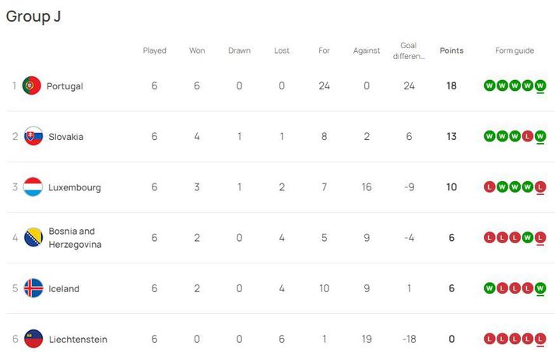Screen dimensions: 555x352
Task: Click the Bosnia and Herzegovina flag icon
Action: (x=33, y=238)
